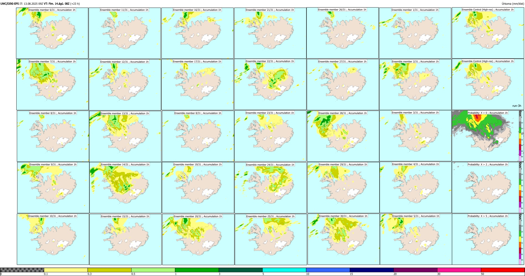Open Ensemble member 22/31 map panel
Screen dimensions: 525x276
tap(270, 84)
